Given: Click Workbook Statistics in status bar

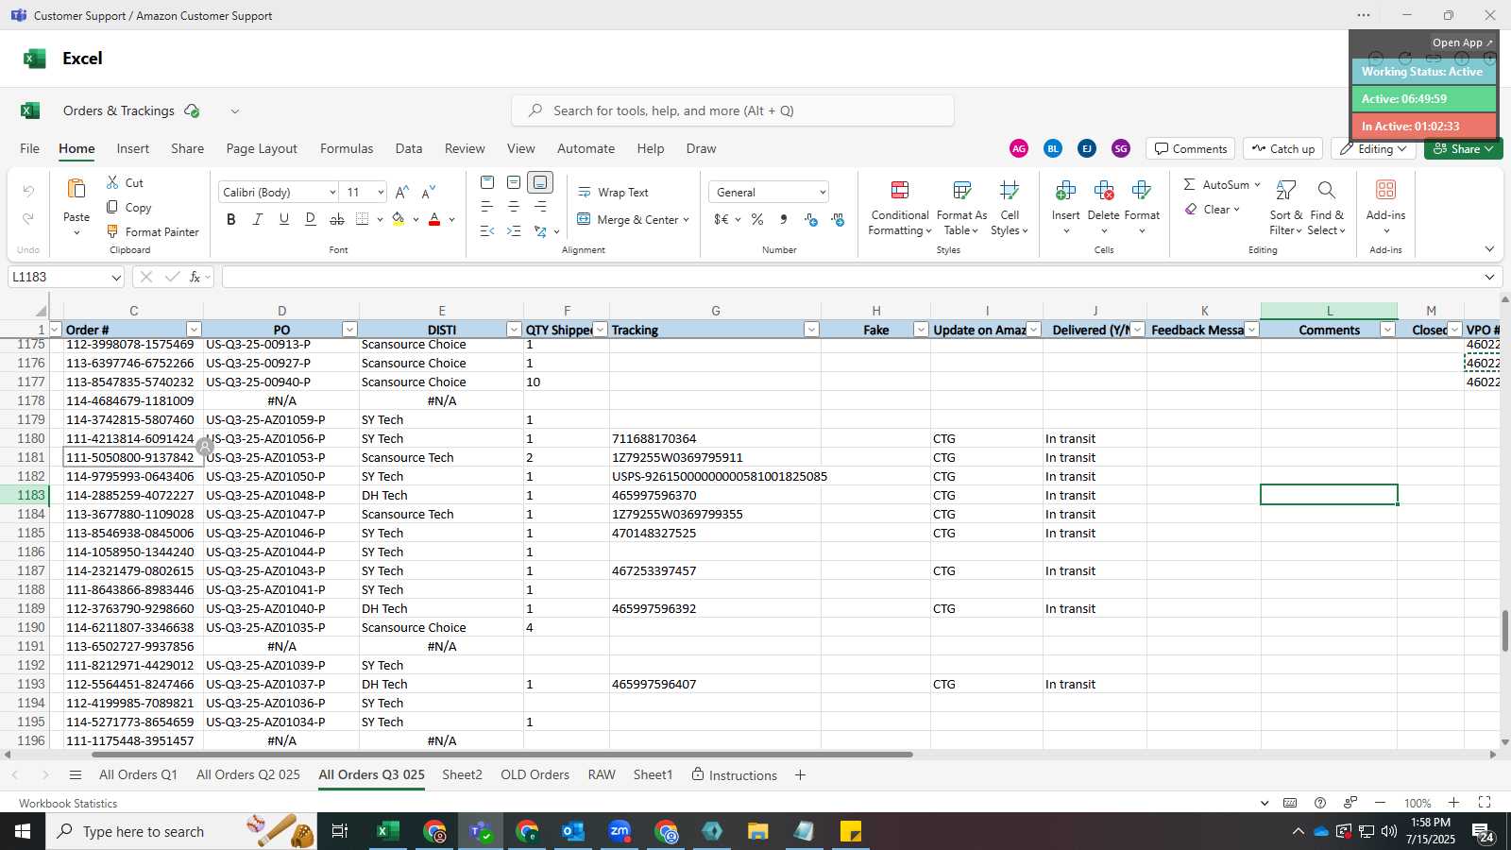Looking at the screenshot, I should (68, 804).
